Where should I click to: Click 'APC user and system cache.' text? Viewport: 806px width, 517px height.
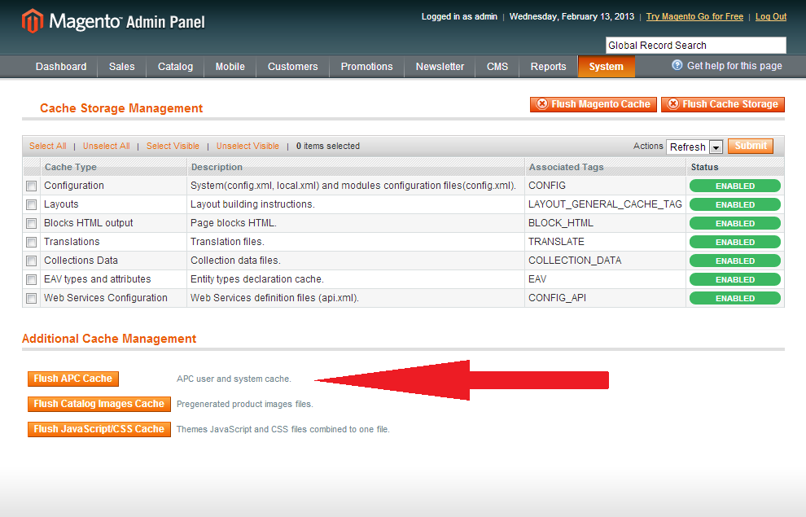point(234,379)
